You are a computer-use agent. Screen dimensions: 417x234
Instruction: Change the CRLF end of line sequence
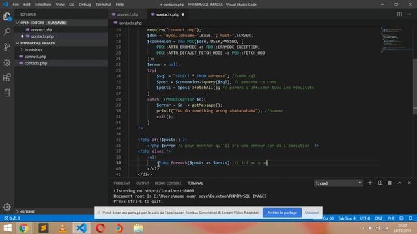click(x=378, y=218)
